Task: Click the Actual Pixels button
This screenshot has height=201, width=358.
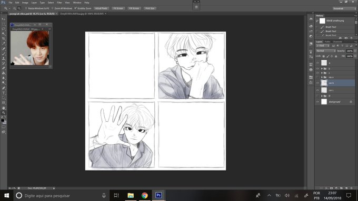Action: [101, 8]
